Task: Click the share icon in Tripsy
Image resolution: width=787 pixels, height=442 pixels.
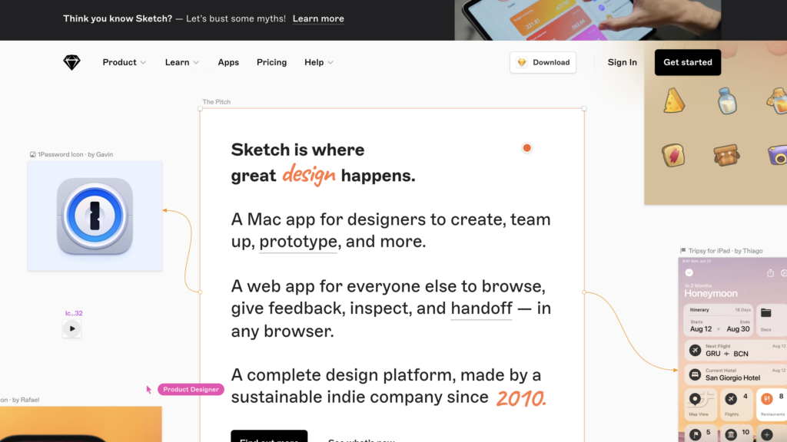Action: pyautogui.click(x=770, y=273)
